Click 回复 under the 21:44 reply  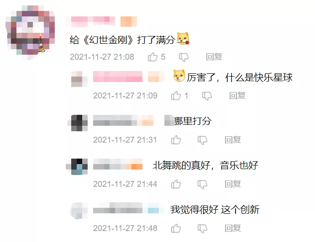233,184
